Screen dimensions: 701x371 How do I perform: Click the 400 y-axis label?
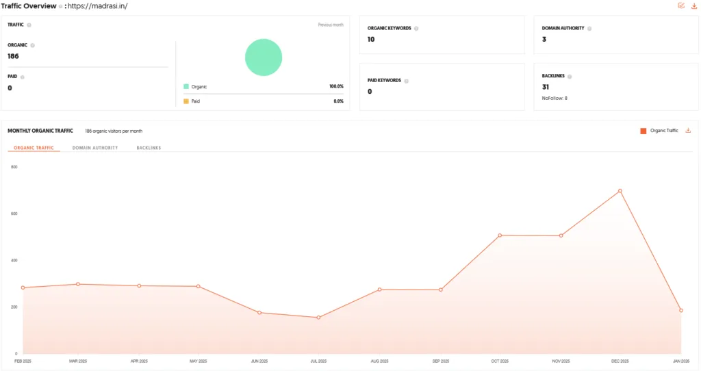click(x=14, y=261)
